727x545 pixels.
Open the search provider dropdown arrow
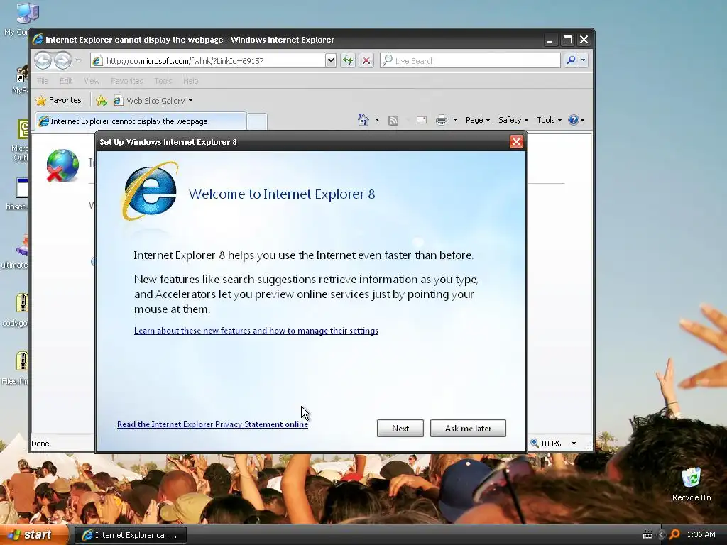[x=584, y=60]
